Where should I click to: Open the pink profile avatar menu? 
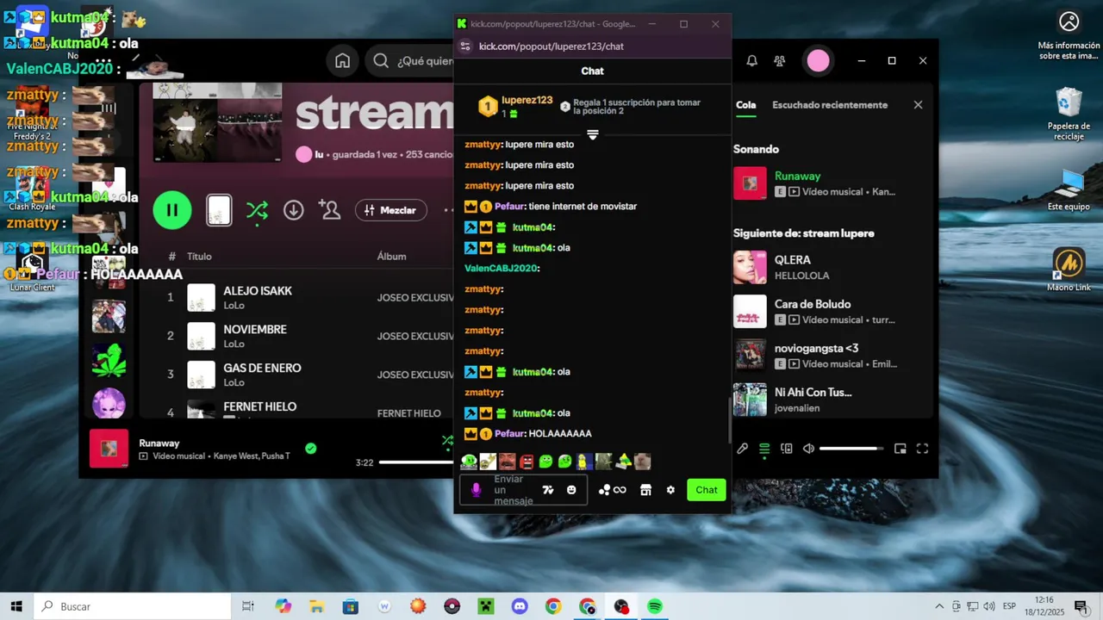818,60
